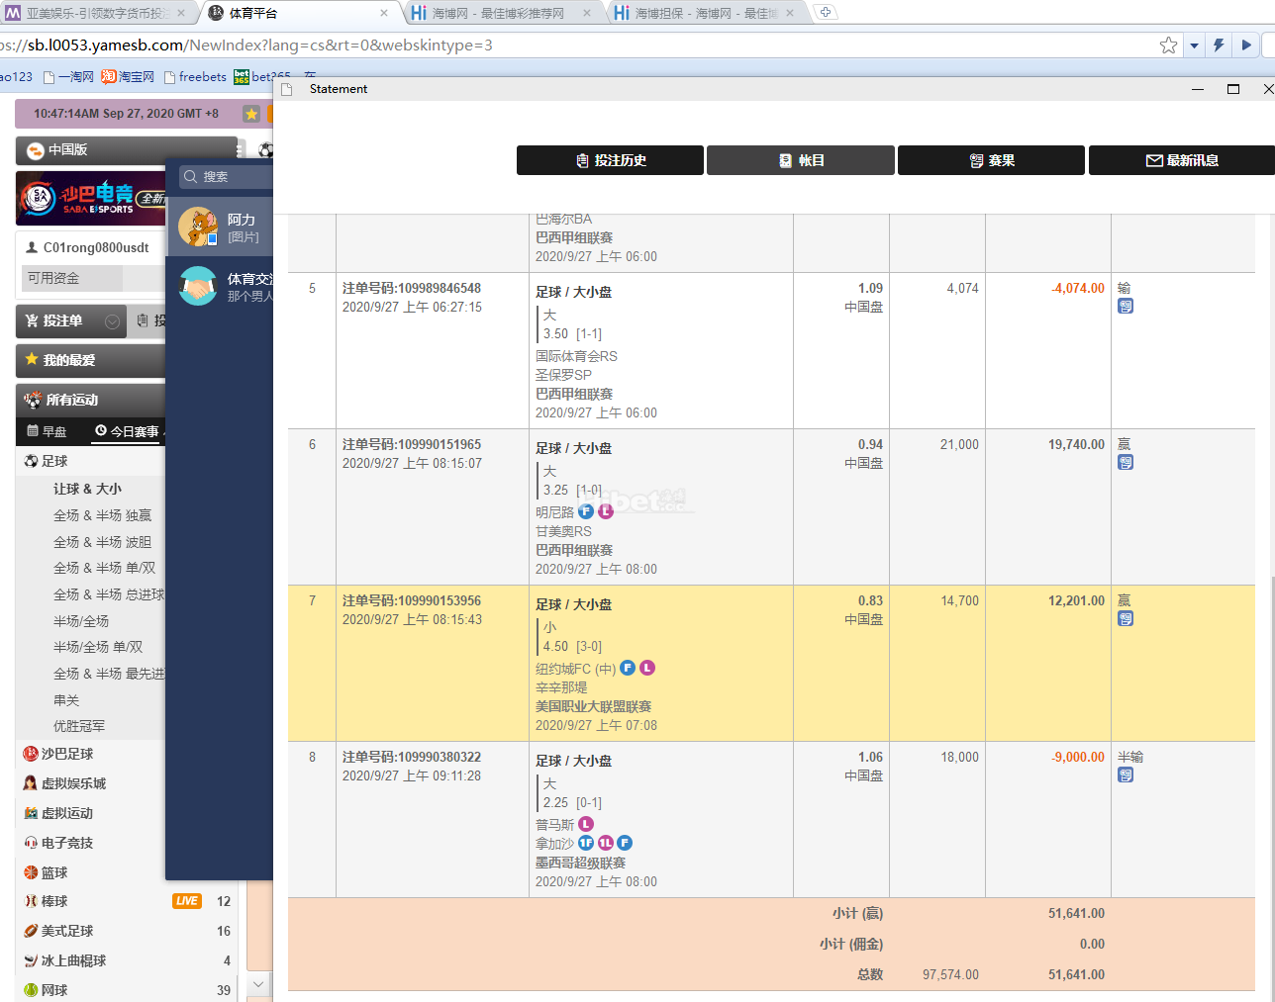This screenshot has width=1275, height=1002.
Task: Collapse the 足球 sports category
Action: (x=54, y=461)
